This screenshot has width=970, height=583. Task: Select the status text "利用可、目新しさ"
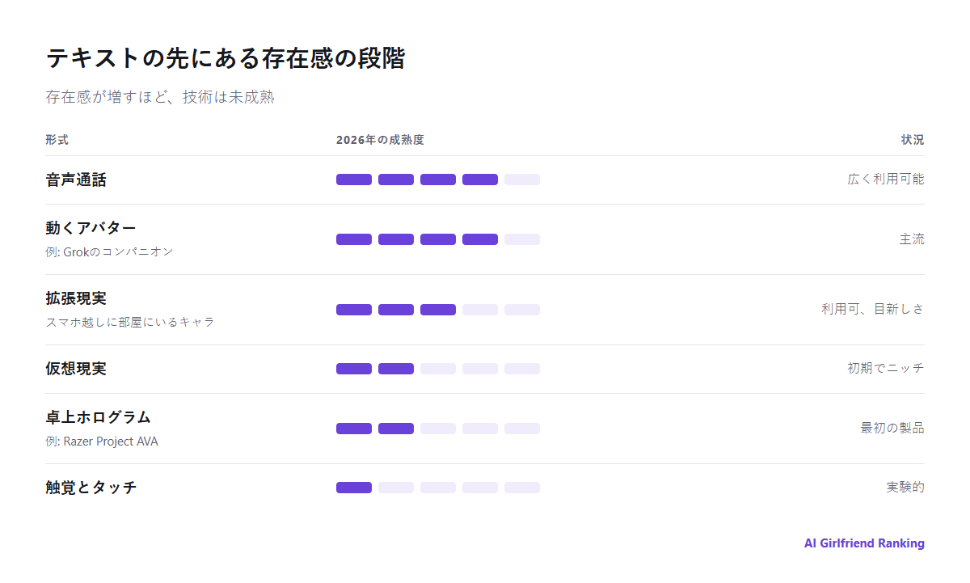[873, 310]
